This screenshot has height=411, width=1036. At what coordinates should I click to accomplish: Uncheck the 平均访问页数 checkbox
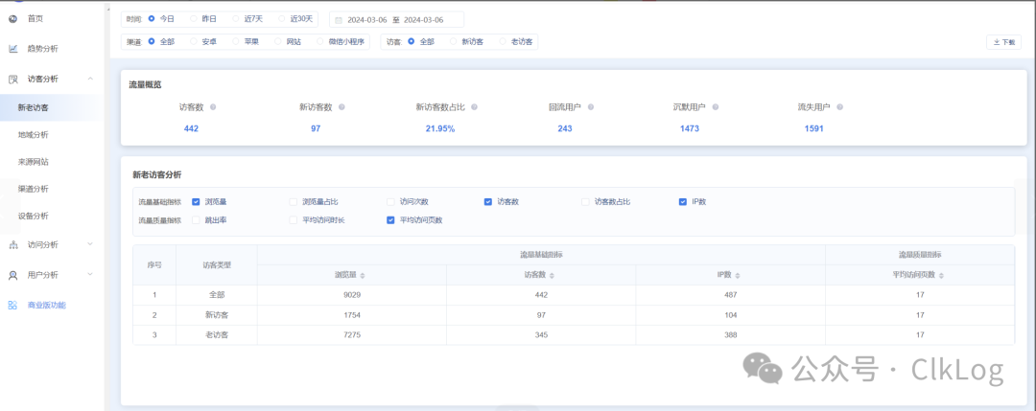tap(390, 220)
